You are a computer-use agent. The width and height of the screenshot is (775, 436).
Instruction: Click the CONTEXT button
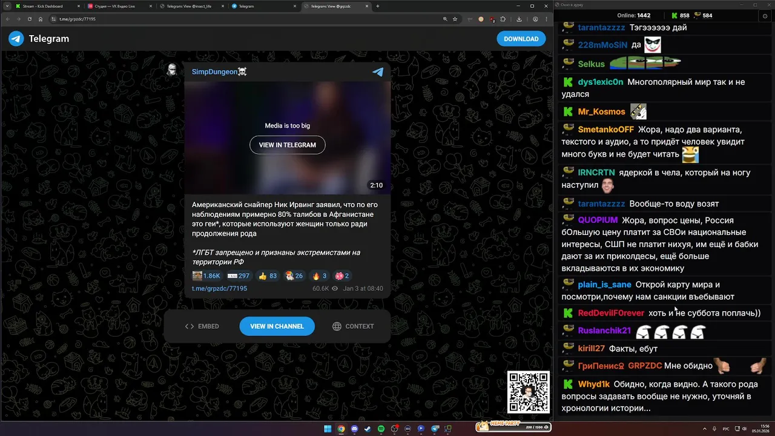[353, 326]
